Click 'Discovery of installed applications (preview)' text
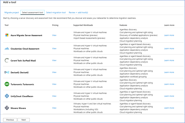This screenshot has height=123, width=185. tap(138, 35)
